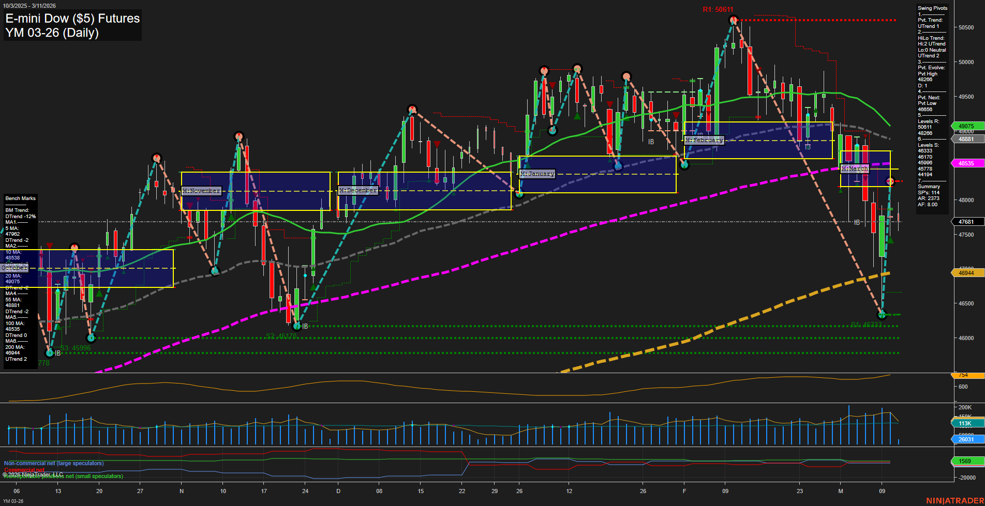Click the M:February month label

pos(704,140)
